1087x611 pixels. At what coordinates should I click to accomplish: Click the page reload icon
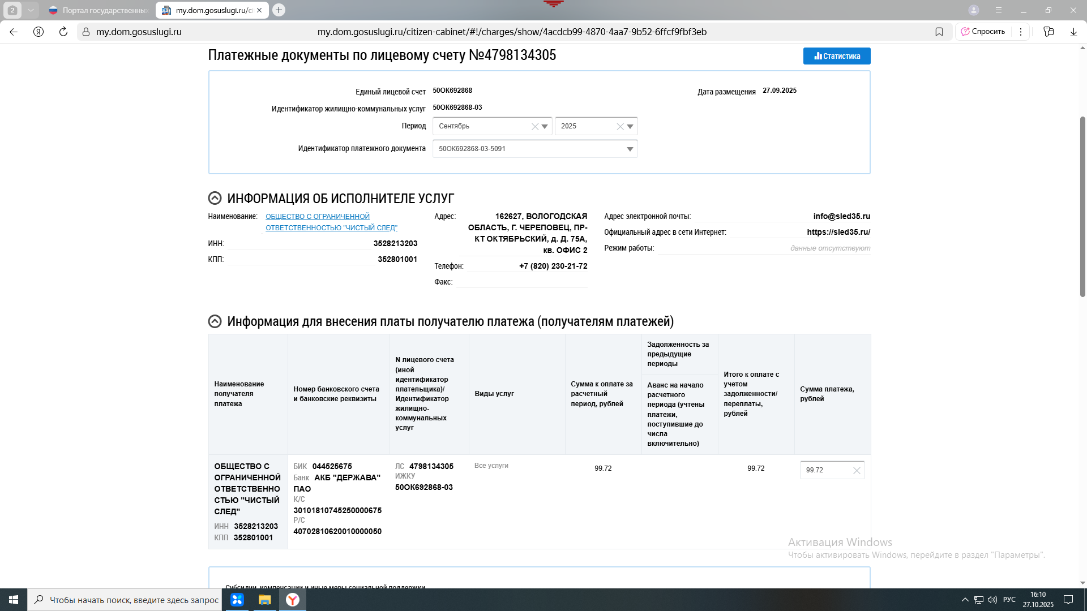pyautogui.click(x=63, y=32)
